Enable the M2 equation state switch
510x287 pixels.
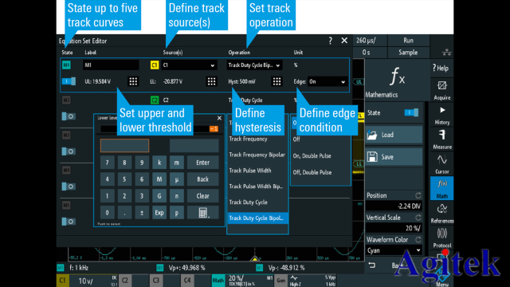pyautogui.click(x=69, y=116)
